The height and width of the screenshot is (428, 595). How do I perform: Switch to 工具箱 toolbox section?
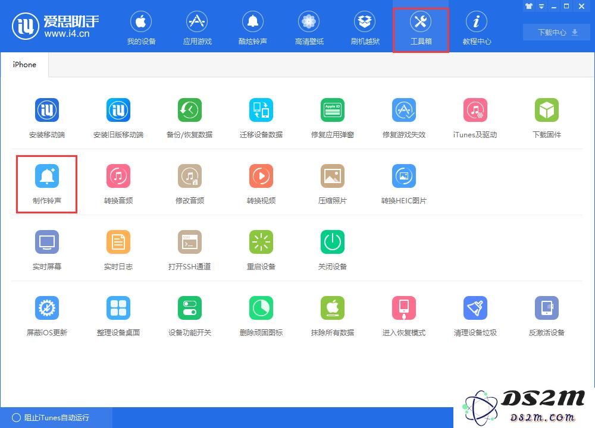[x=421, y=30]
